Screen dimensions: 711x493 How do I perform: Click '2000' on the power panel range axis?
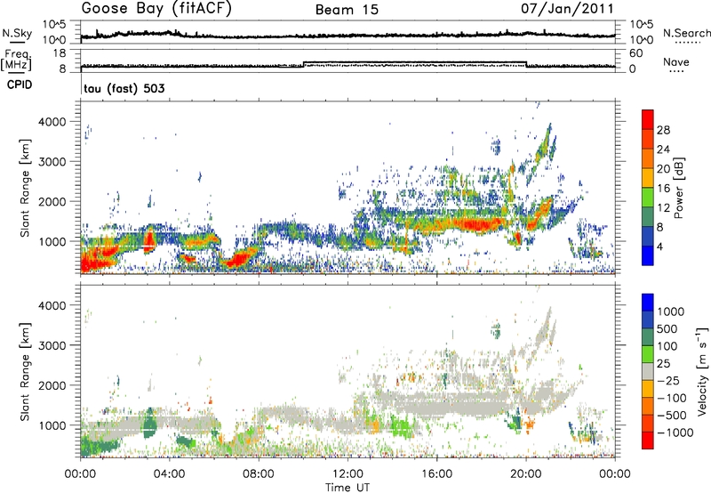tap(52, 201)
